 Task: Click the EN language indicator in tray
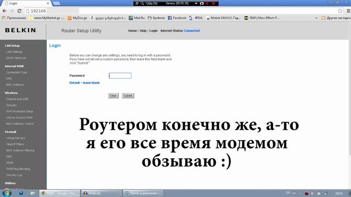(x=288, y=193)
